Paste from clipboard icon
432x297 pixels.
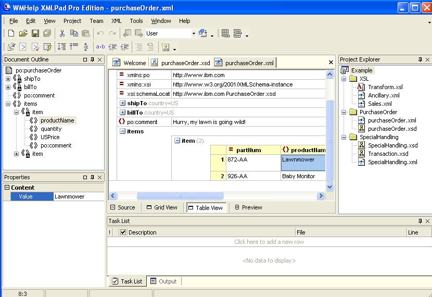(86, 33)
